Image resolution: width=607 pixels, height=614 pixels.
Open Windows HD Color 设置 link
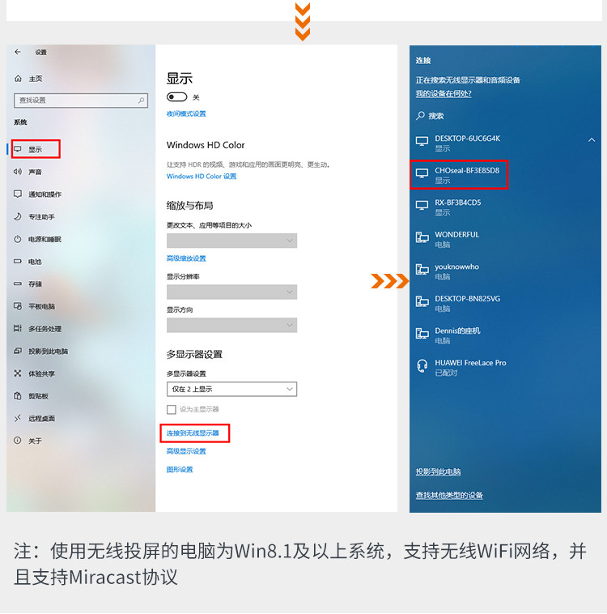tap(202, 177)
